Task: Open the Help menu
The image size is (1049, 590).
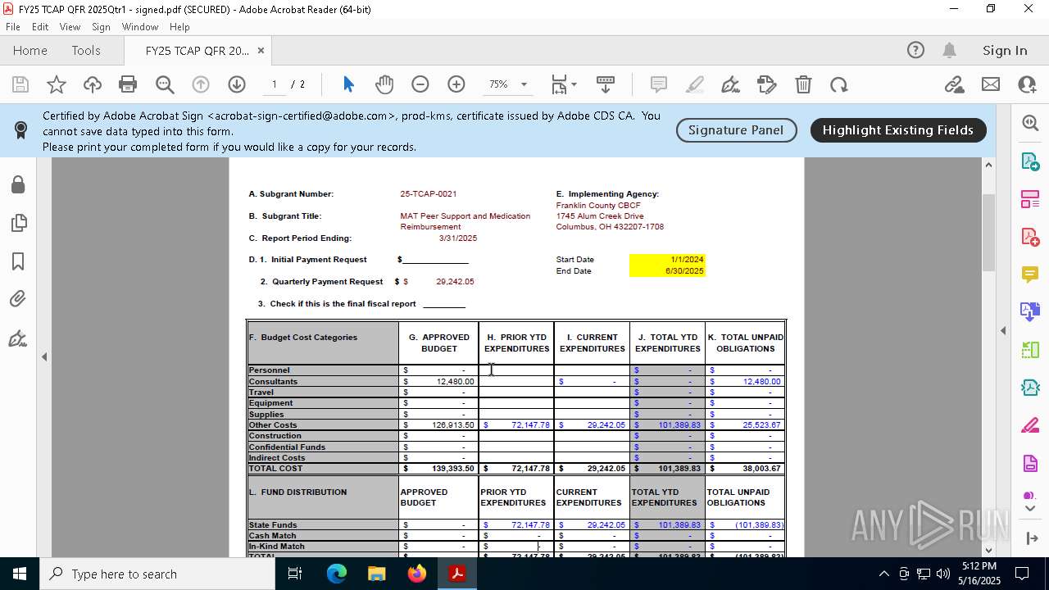Action: (x=179, y=27)
